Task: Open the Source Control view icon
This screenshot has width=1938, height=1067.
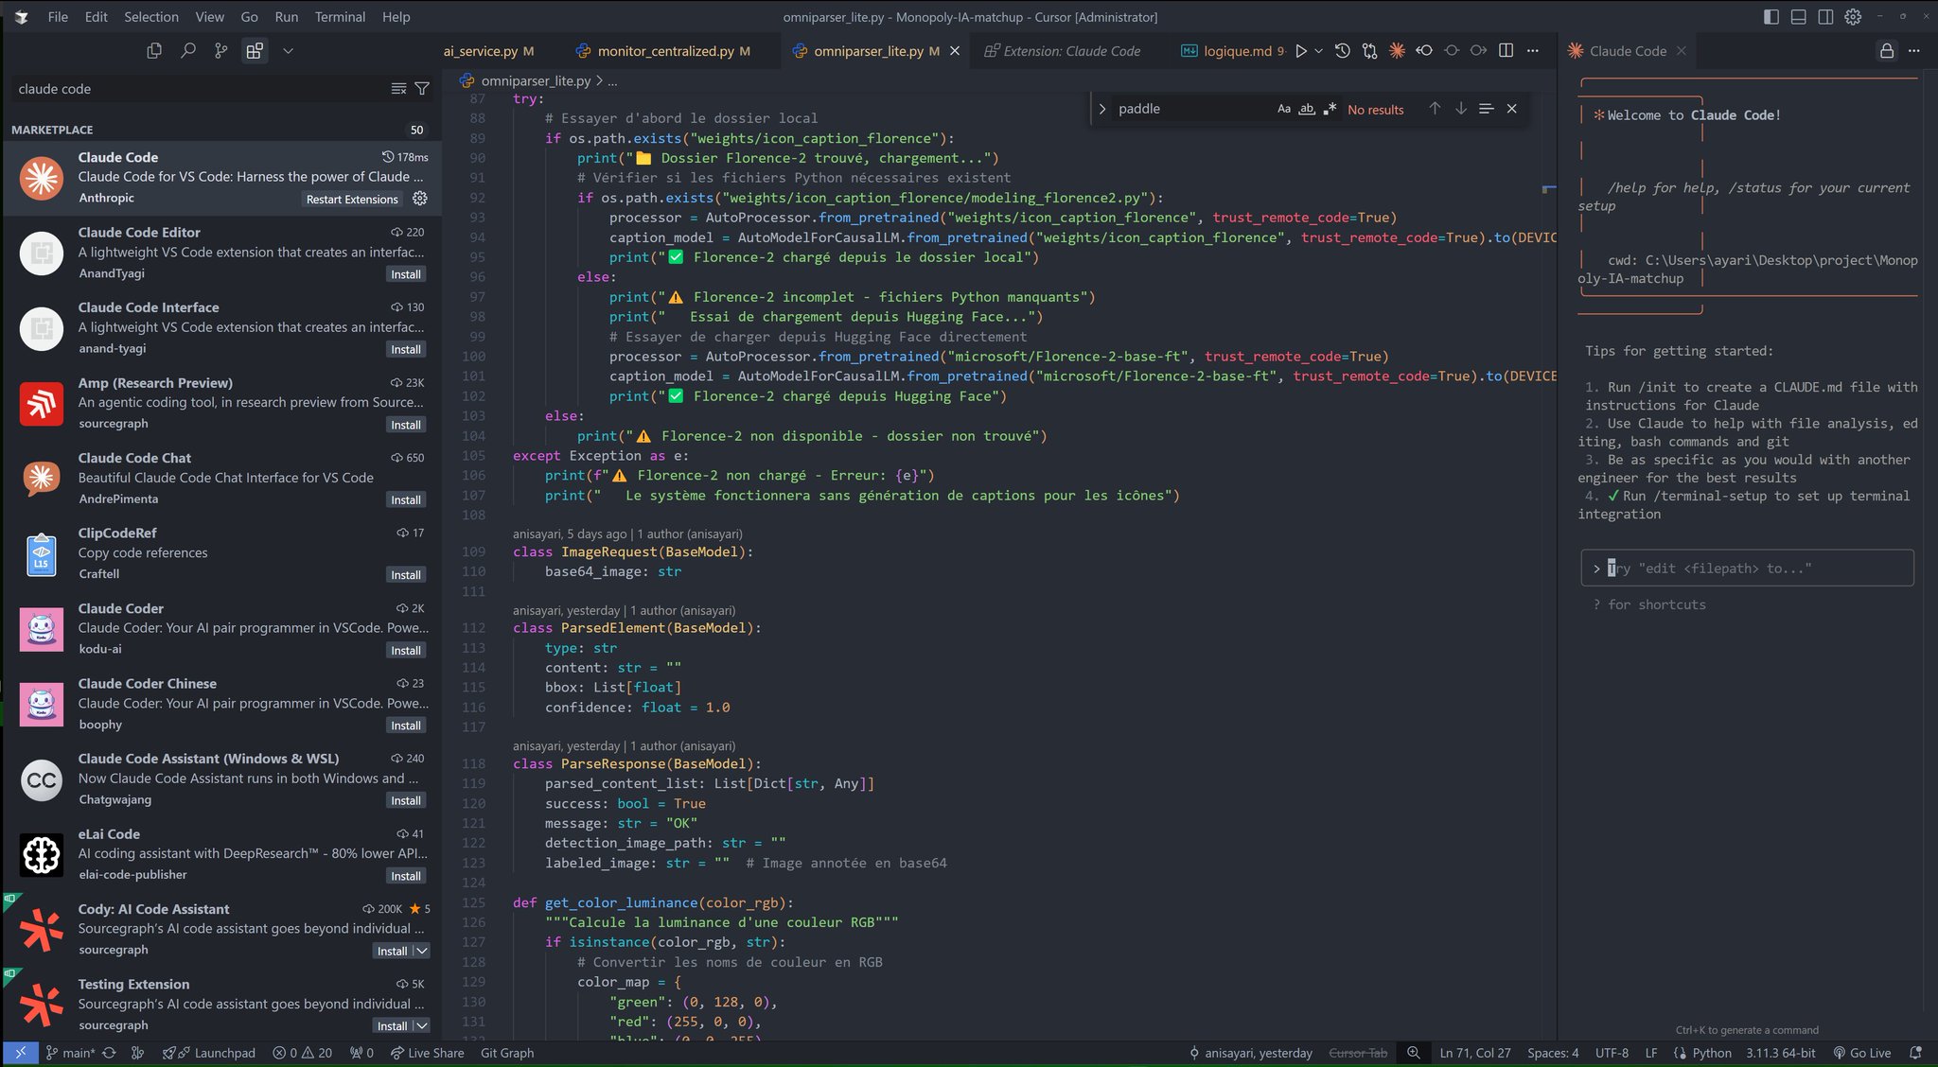Action: (221, 51)
